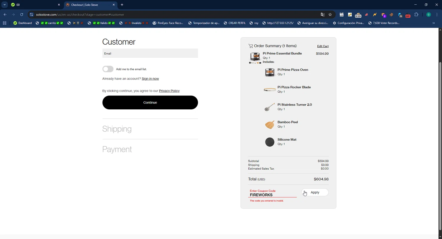
Task: Open the carrito bookmark
Action: tap(49, 23)
